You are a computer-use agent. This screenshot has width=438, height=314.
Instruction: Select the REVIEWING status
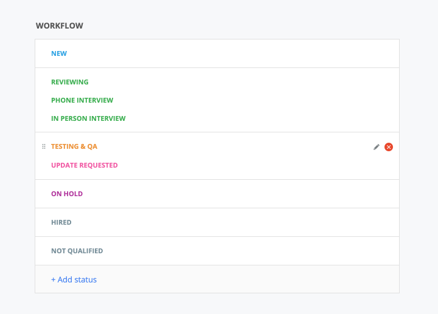[70, 82]
